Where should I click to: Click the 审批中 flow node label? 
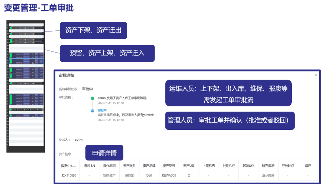coord(102,110)
